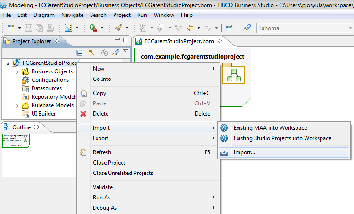Viewport: 354px width, 214px height.
Task: Click Project Explorer gear-plus icon
Action: (x=105, y=53)
